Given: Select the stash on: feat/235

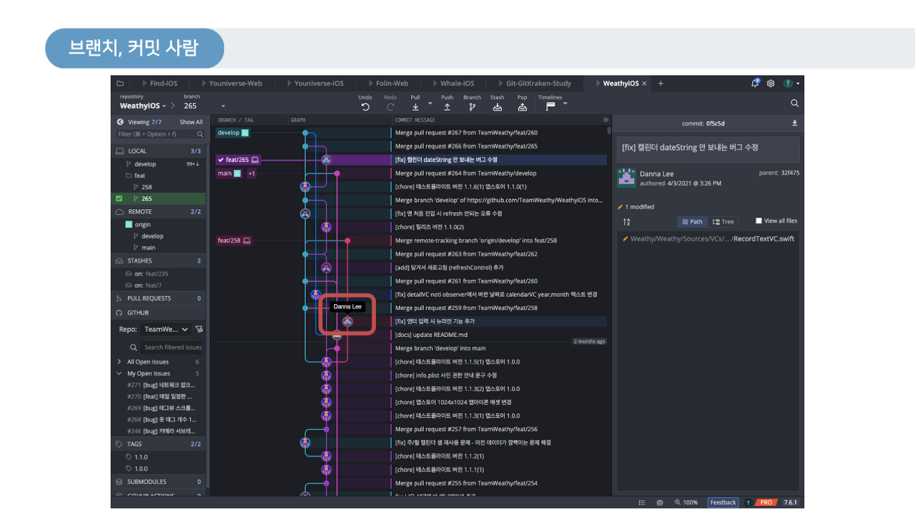Looking at the screenshot, I should pos(147,273).
